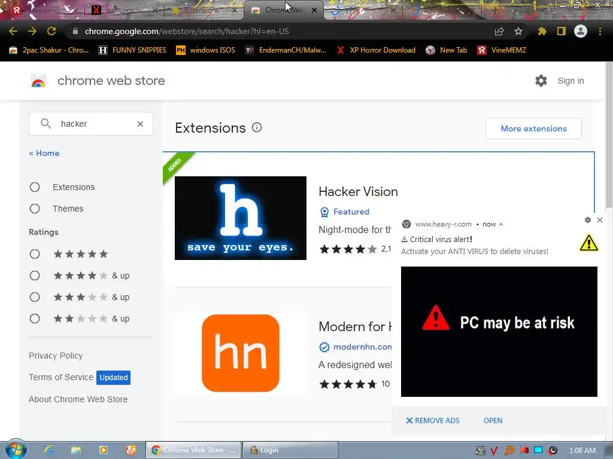
Task: Open the '2pac Shakur - Chro...' bookmark
Action: (49, 50)
